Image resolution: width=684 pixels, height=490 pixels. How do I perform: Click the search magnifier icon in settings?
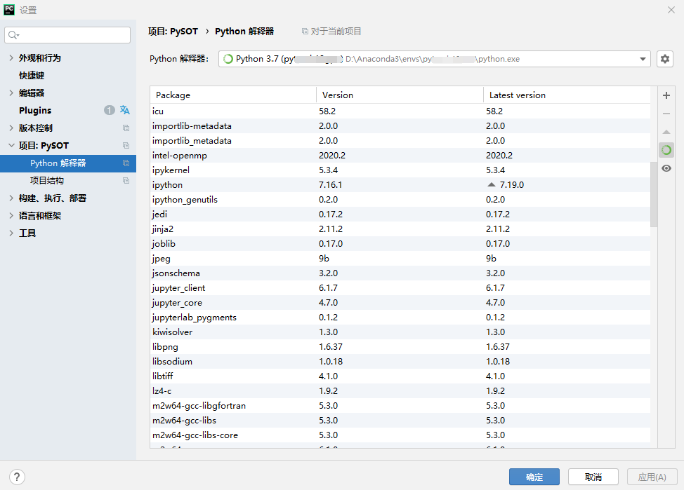[x=13, y=35]
